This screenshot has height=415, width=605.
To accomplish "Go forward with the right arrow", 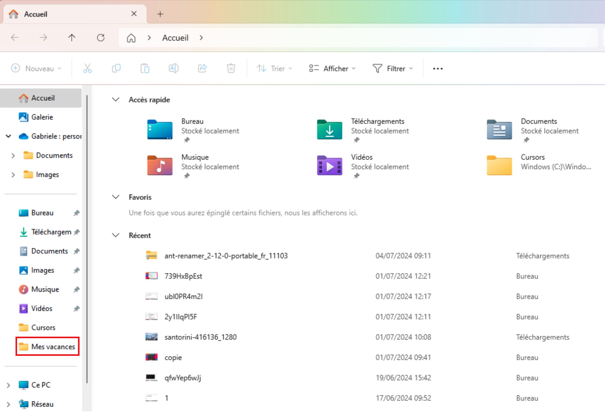I will coord(43,38).
